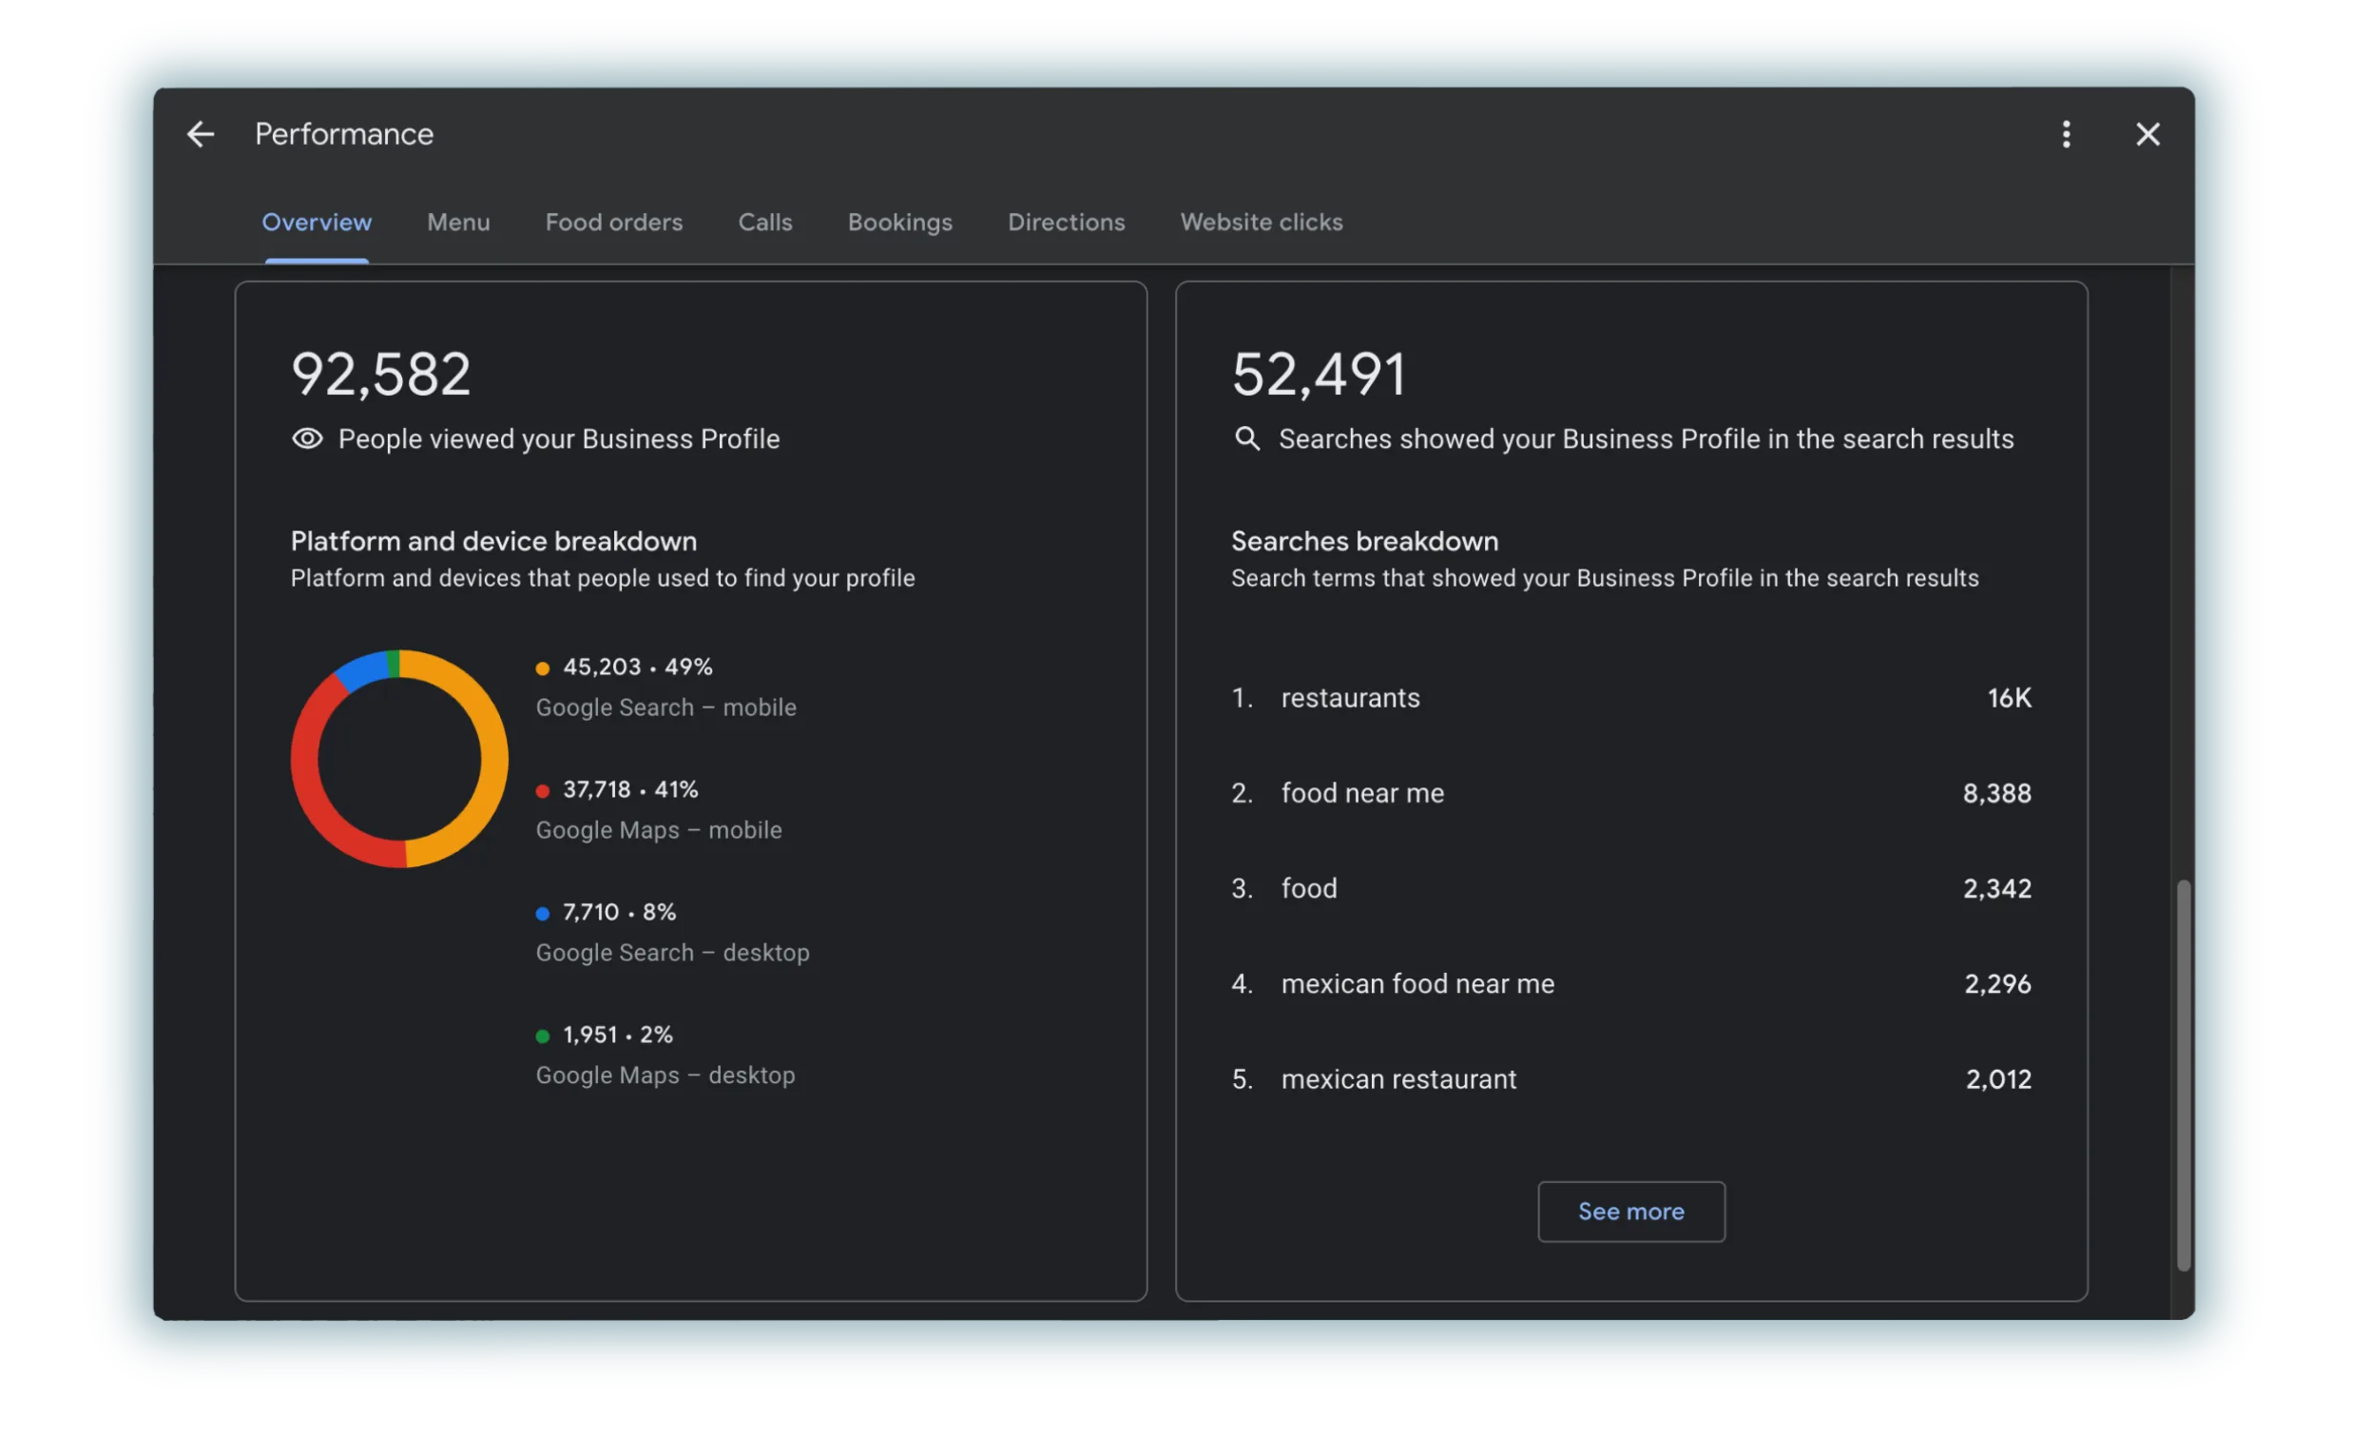Viewport: 2371px width, 1453px height.
Task: Go back using the left arrow icon
Action: 201,134
